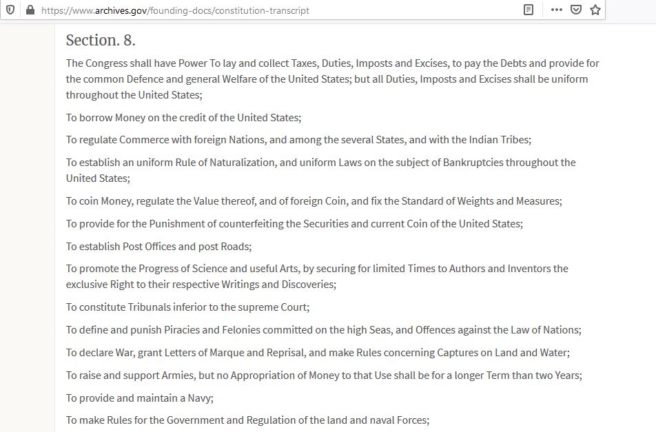Open the page actions three-dot menu
Viewport: 656px width, 432px height.
click(x=557, y=10)
